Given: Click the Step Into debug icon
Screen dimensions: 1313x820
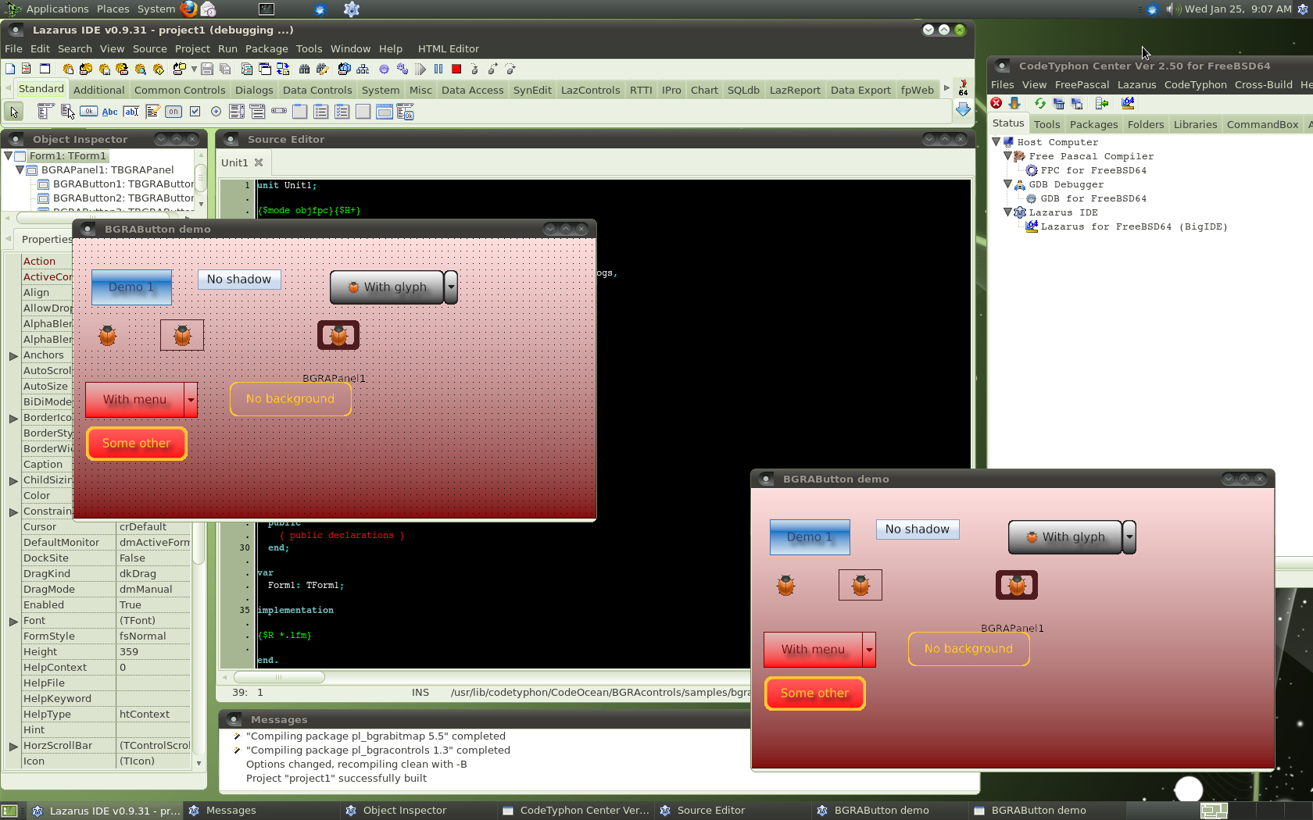Looking at the screenshot, I should click(474, 69).
